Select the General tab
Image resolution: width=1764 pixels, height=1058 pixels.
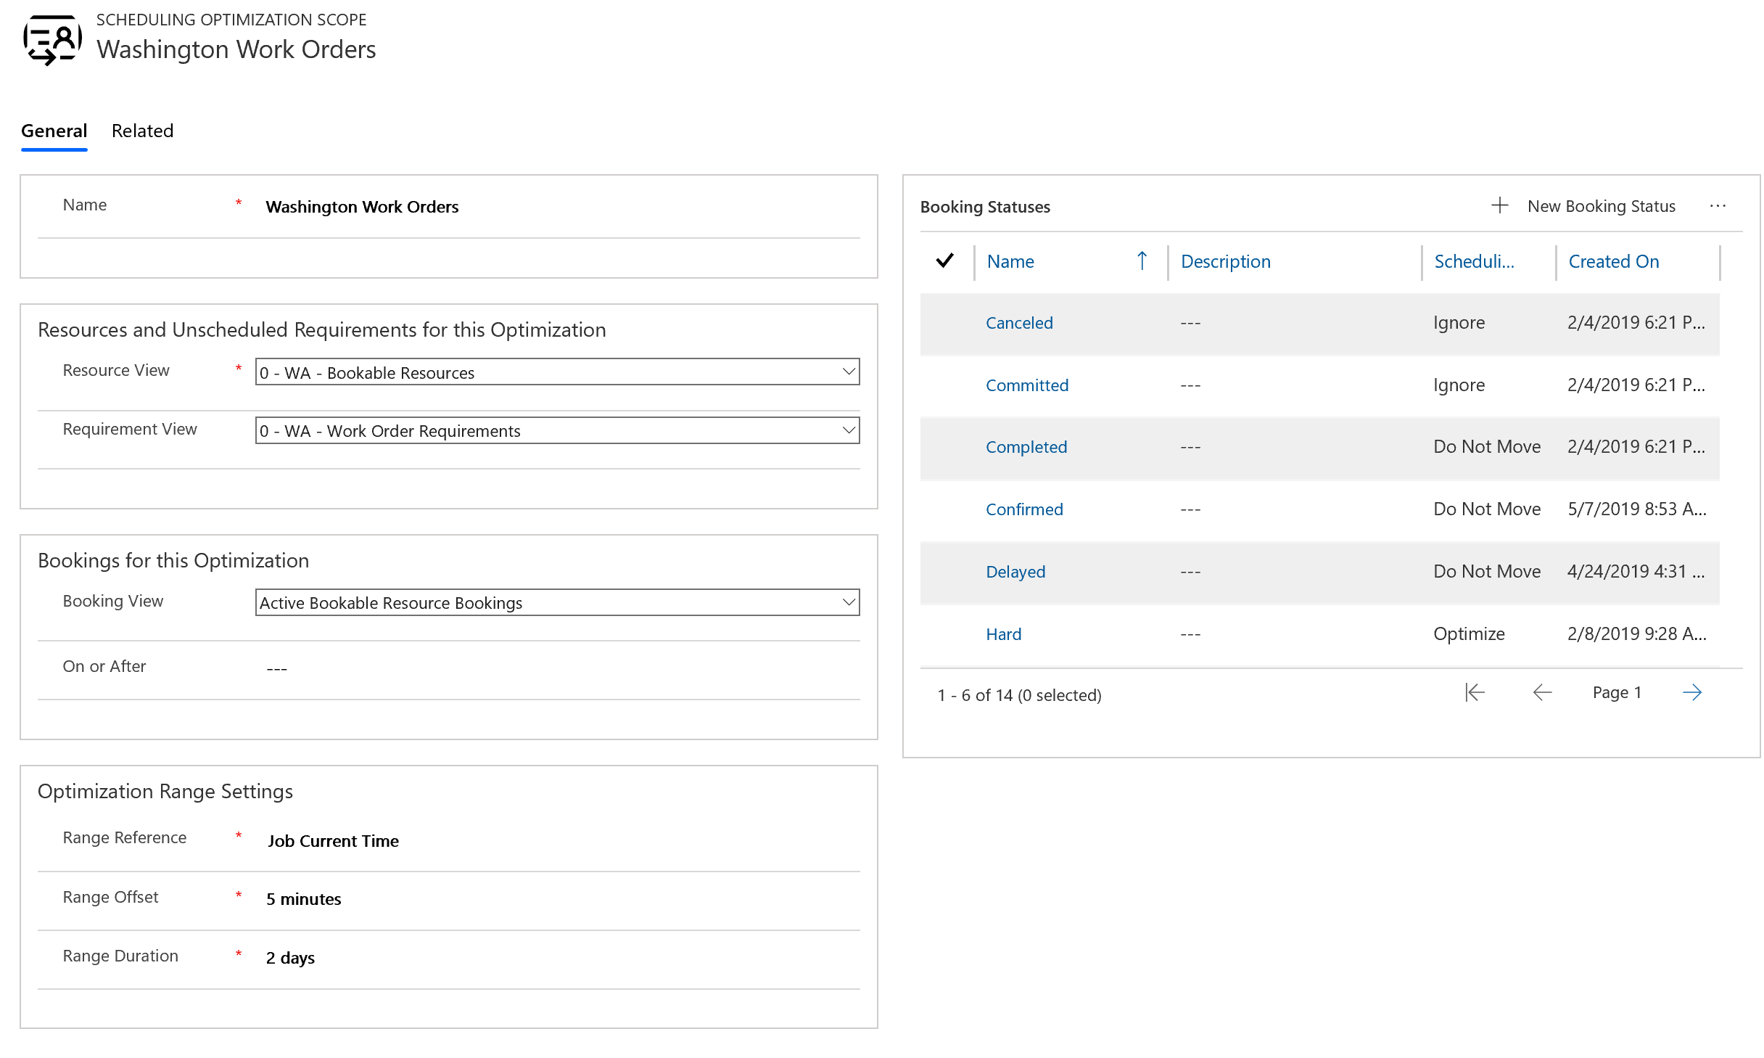(54, 130)
